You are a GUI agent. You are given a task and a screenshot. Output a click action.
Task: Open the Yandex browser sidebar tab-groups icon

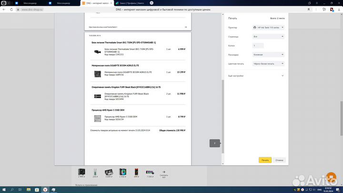[309, 3]
